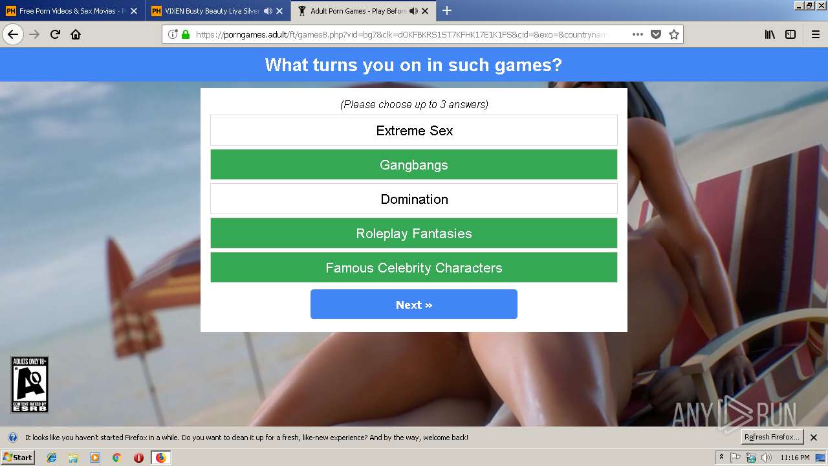
Task: Open the network tray icon
Action: coord(751,458)
